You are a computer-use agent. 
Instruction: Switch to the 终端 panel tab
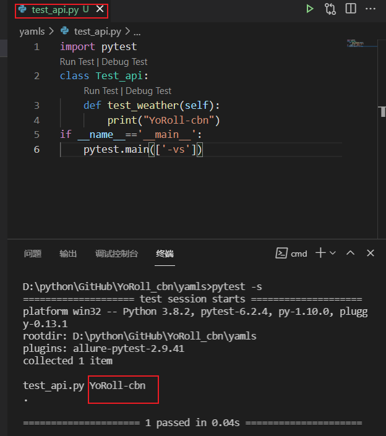point(165,254)
